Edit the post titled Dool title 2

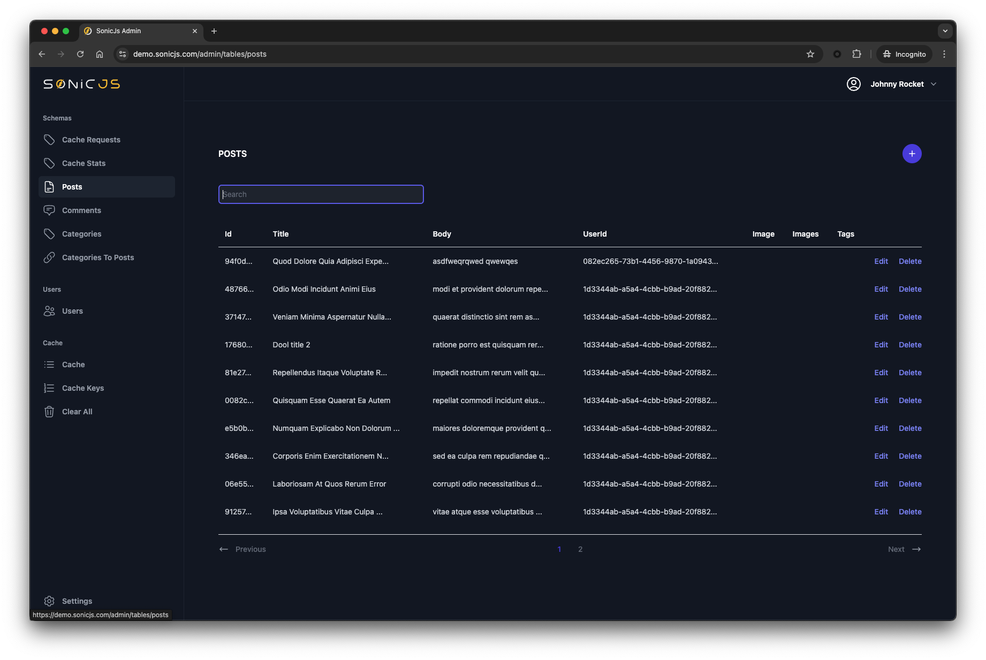(881, 345)
